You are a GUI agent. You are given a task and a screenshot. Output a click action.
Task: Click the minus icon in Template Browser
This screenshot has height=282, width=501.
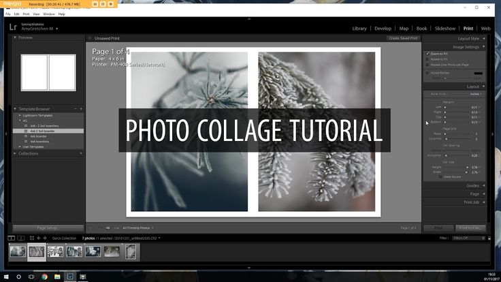click(x=76, y=109)
